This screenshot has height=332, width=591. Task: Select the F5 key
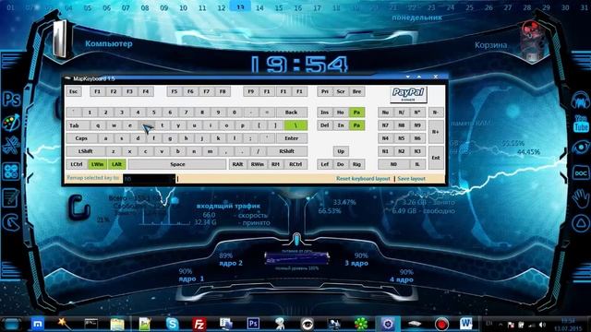(x=175, y=91)
